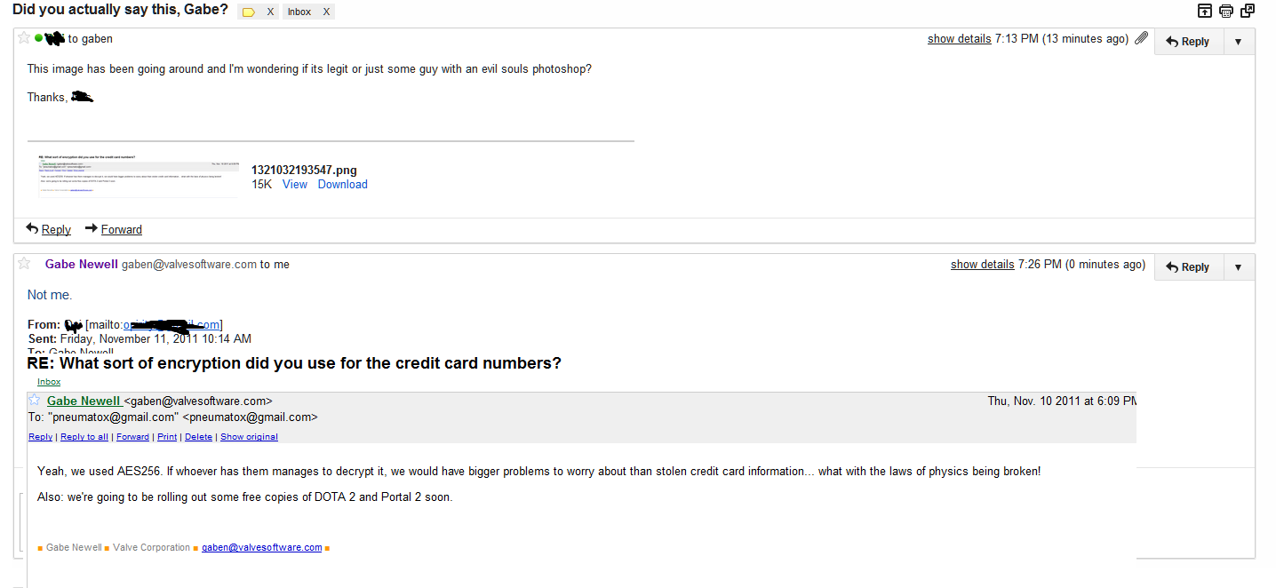Expand show details on Gabe's reply

pos(982,265)
